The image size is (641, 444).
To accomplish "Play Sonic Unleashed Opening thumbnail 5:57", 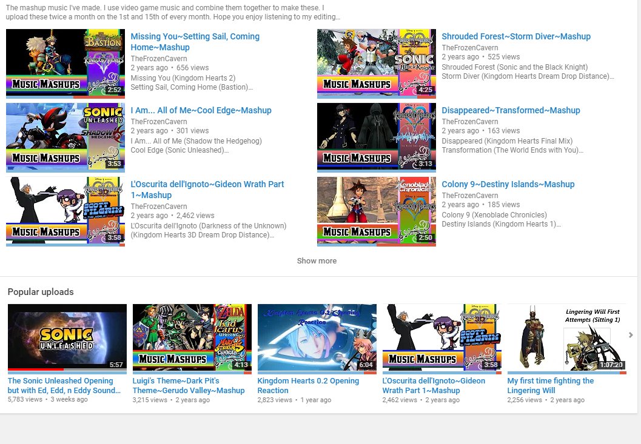I will (67, 337).
